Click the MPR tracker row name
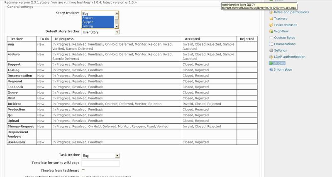Viewport: 332px width, 177px height. pyautogui.click(x=11, y=98)
